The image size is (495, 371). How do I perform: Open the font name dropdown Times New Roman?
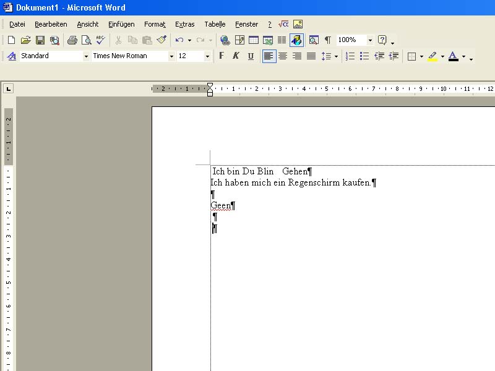[x=171, y=56]
